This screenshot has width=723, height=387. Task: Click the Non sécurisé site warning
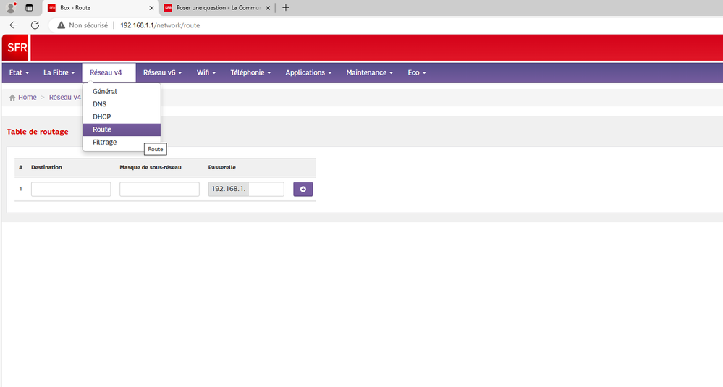pyautogui.click(x=81, y=25)
